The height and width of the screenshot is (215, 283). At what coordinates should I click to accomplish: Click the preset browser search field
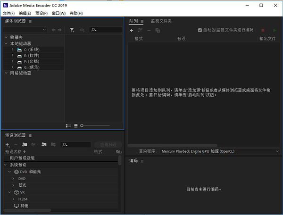pos(78,145)
